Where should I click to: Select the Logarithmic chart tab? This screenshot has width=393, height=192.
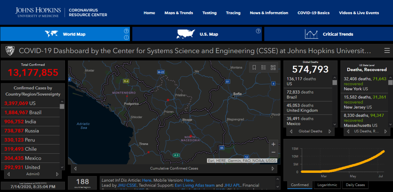(327, 185)
